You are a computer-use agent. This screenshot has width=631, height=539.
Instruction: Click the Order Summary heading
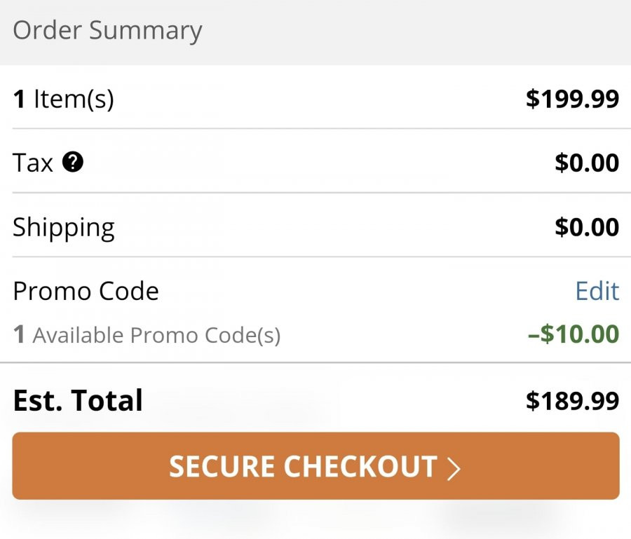tap(107, 31)
